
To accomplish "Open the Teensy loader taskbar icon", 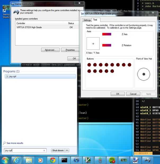I will [x=124, y=160].
